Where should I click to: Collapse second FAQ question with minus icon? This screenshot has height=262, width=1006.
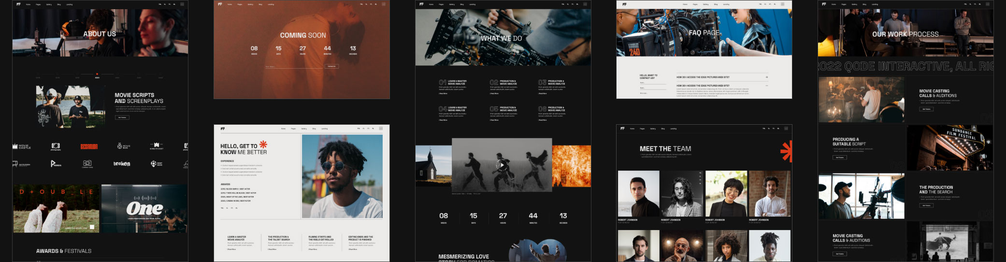(x=766, y=86)
